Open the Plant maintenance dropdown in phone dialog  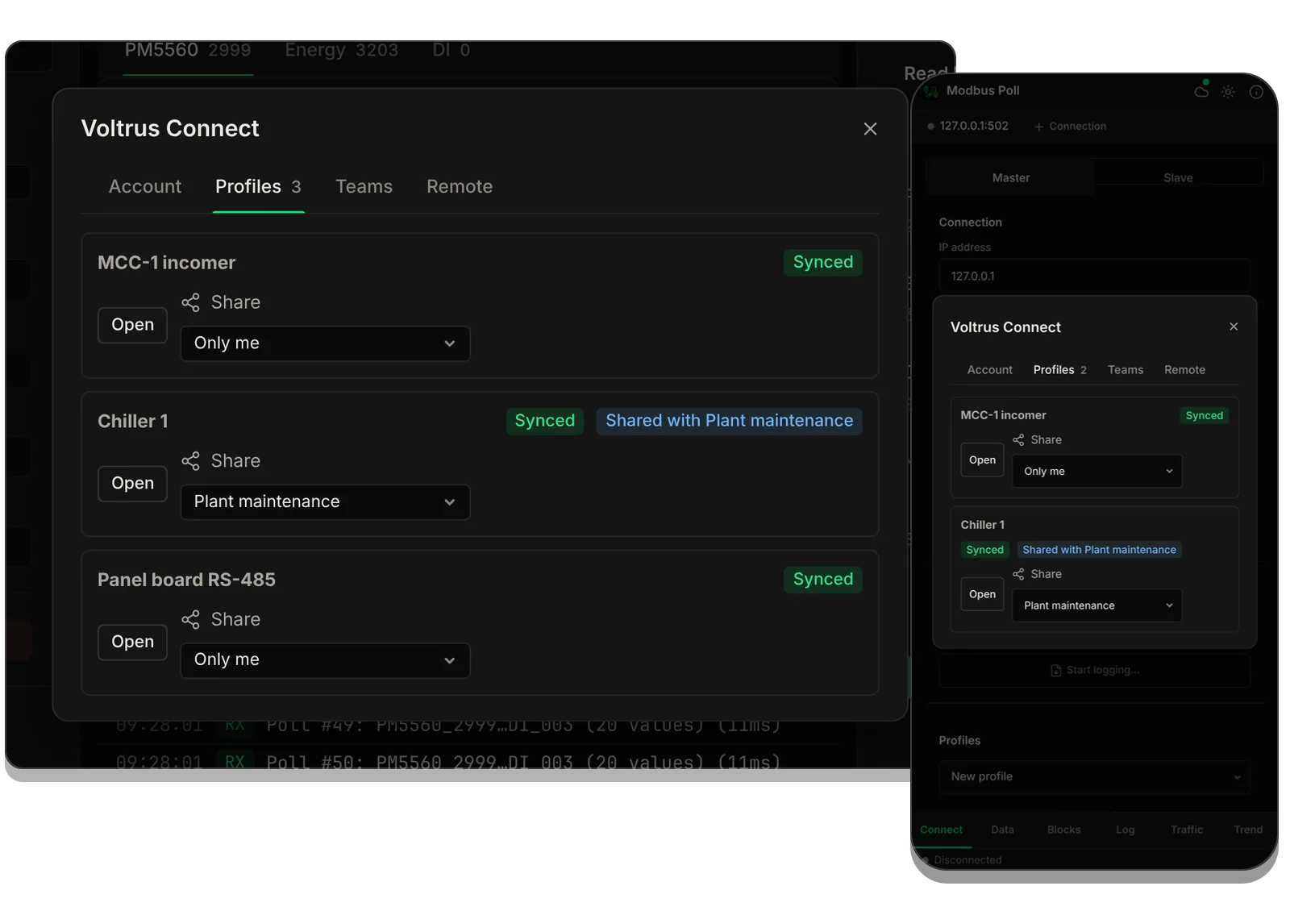tap(1097, 605)
